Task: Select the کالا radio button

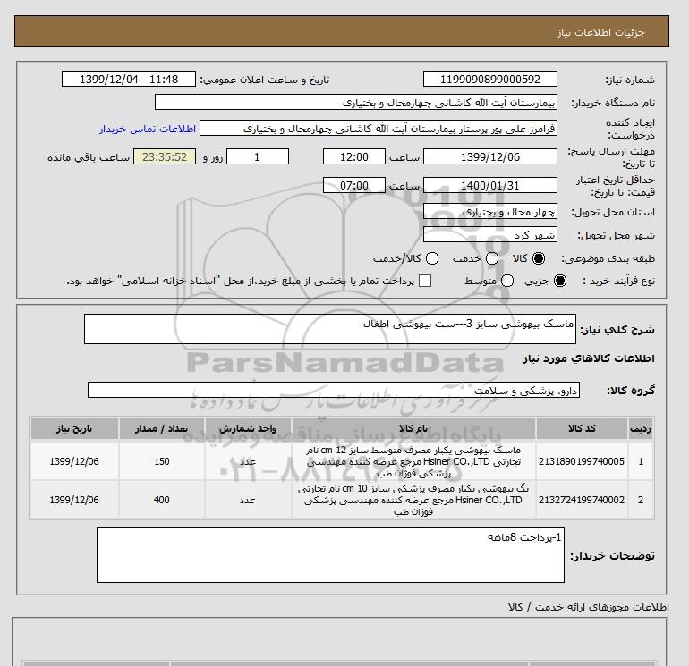Action: point(539,258)
